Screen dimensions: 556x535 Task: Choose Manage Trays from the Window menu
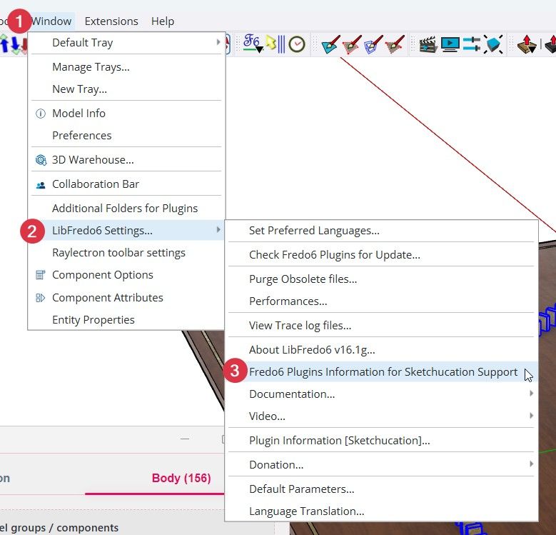tap(126, 66)
